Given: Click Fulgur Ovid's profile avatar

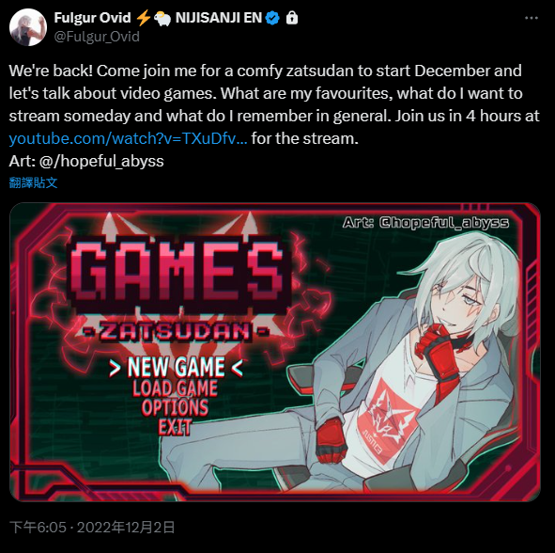Looking at the screenshot, I should tap(28, 27).
